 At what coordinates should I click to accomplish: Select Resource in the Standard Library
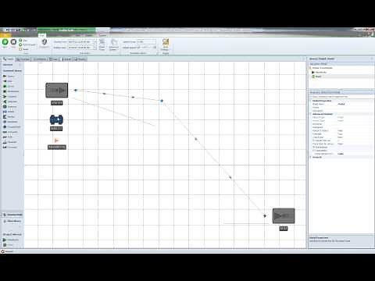[10, 106]
